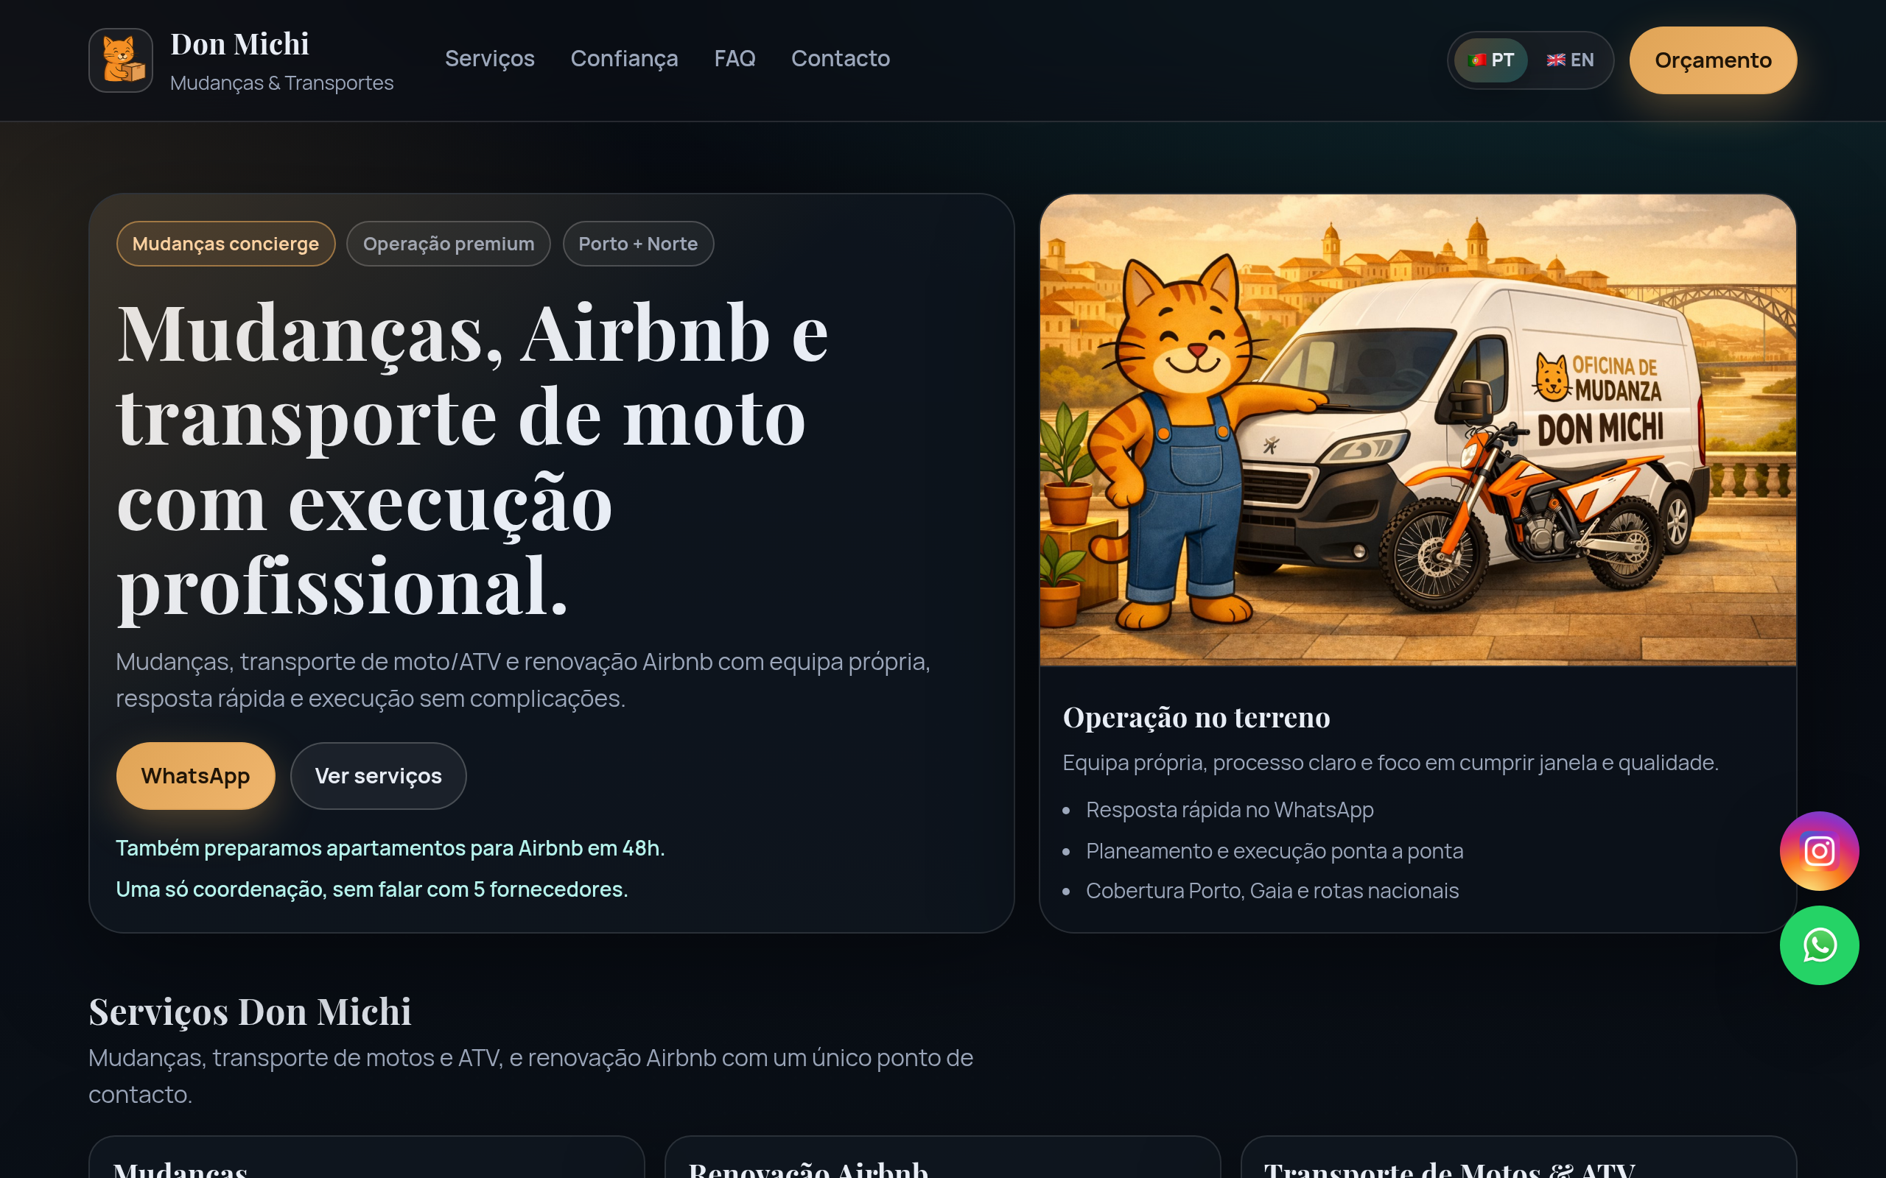Switch language to EN
Screen dimensions: 1886x1178
tap(1570, 60)
